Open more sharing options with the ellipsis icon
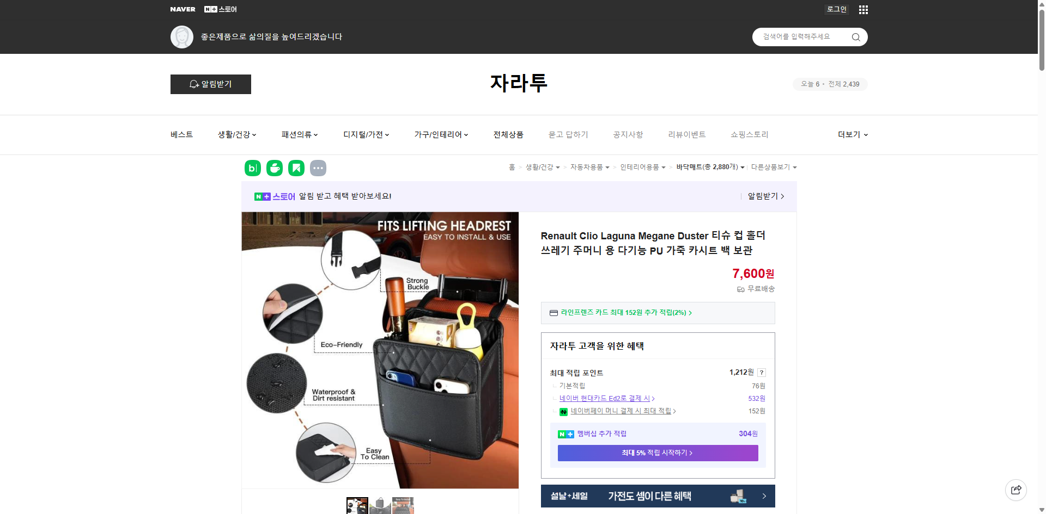Image resolution: width=1046 pixels, height=514 pixels. [318, 168]
